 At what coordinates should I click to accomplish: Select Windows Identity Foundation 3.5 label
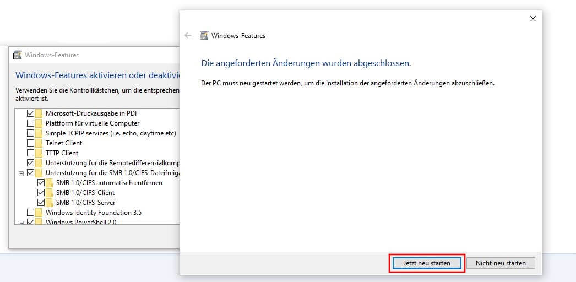(x=94, y=212)
